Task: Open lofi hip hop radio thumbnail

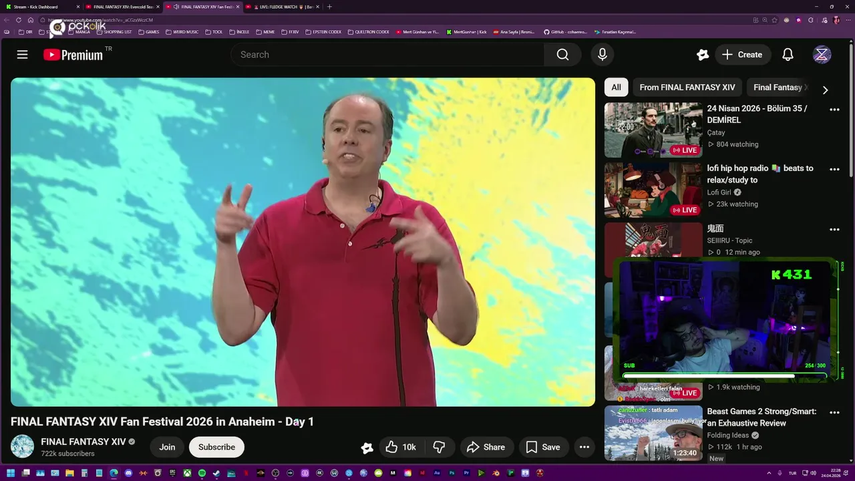Action: click(x=653, y=190)
